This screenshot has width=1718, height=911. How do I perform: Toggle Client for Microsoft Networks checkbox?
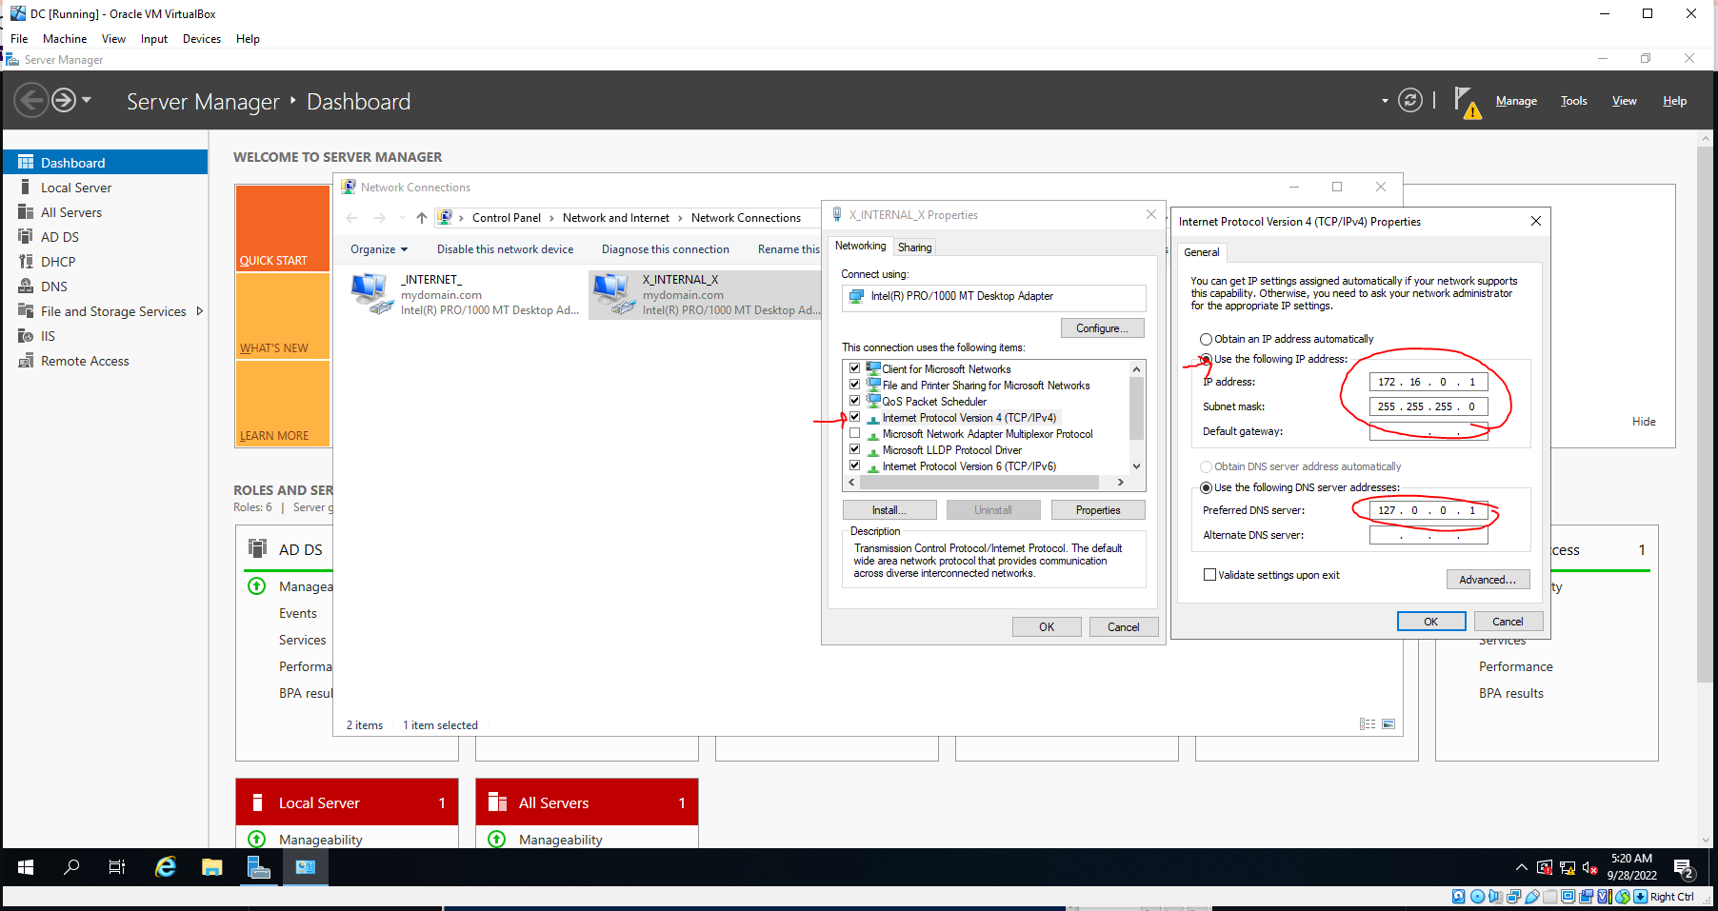[x=855, y=368]
